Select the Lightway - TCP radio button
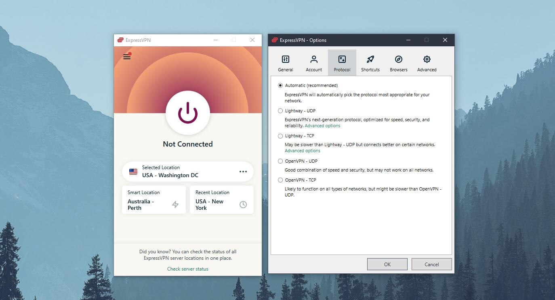555x300 pixels. pyautogui.click(x=280, y=136)
